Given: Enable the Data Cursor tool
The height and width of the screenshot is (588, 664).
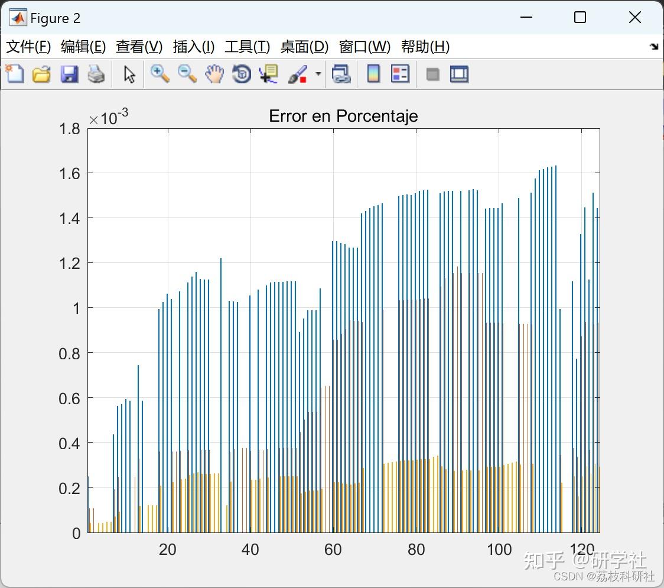Looking at the screenshot, I should point(269,74).
